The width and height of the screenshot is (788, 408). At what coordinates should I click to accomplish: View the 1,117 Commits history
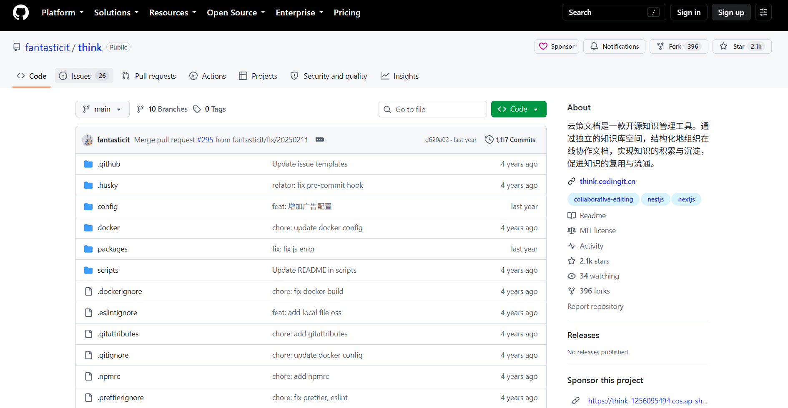[510, 140]
